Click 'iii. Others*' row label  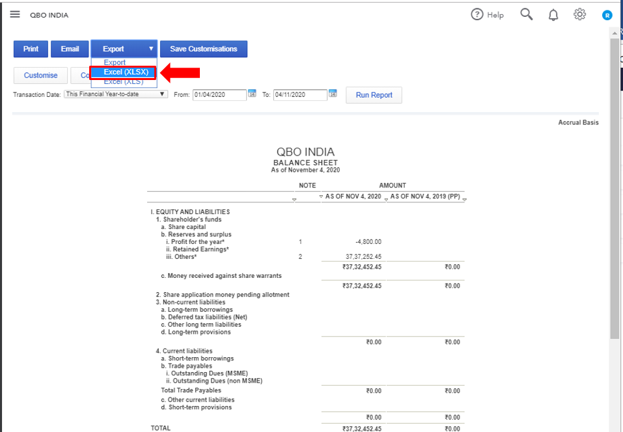(x=181, y=257)
